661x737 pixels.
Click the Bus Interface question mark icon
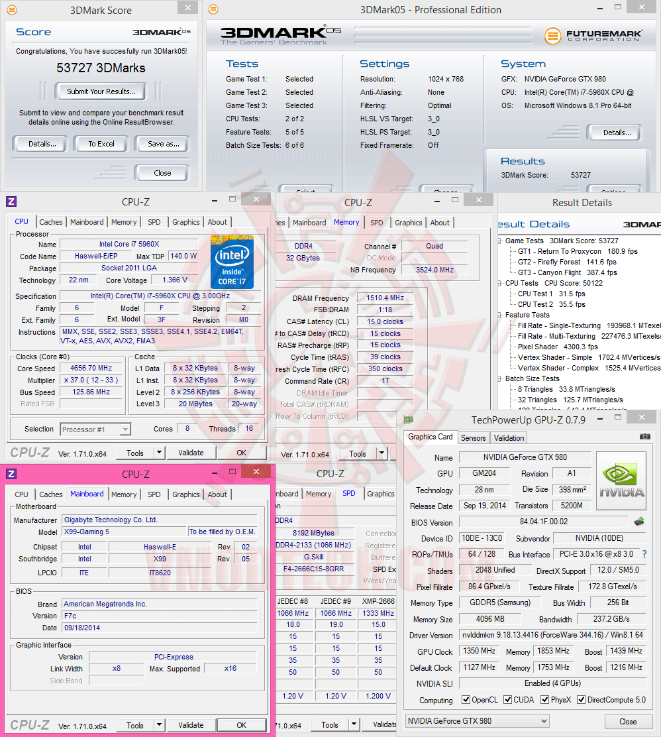[644, 554]
